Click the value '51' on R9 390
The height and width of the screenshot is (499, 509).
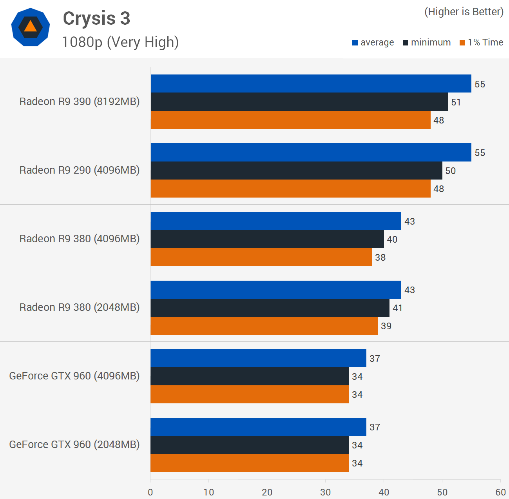(x=456, y=102)
